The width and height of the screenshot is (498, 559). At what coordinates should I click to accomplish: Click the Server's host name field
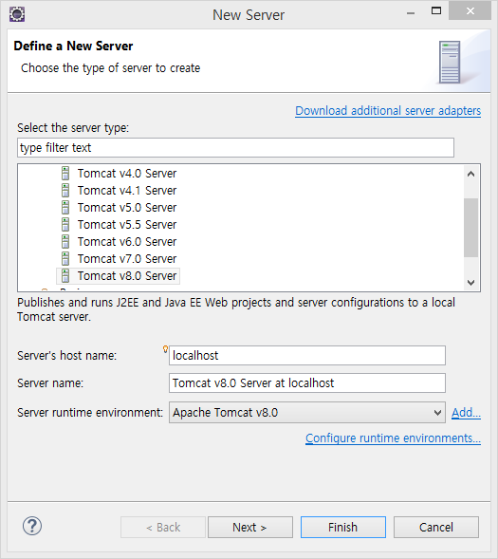point(307,356)
